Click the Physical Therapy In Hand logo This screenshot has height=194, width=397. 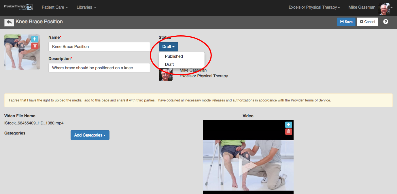coord(18,7)
